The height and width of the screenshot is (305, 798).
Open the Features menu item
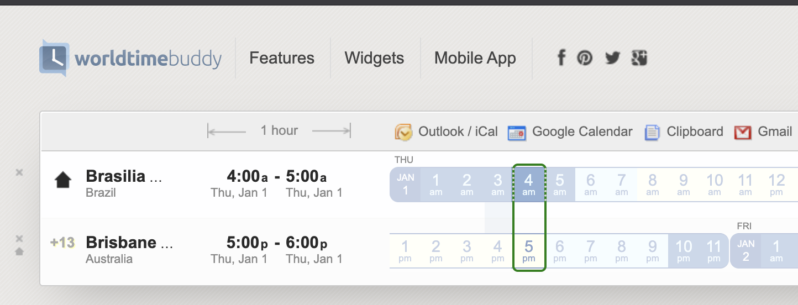coord(282,58)
